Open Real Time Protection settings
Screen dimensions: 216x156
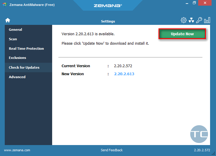pyautogui.click(x=28, y=49)
